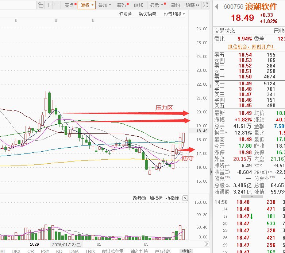
Task: Expand order book with small up triangle
Action: tap(252, 197)
